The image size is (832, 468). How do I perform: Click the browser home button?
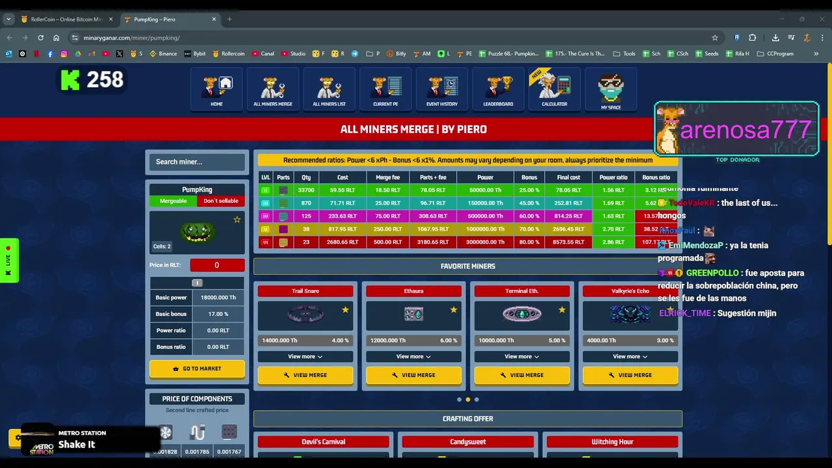pos(57,38)
